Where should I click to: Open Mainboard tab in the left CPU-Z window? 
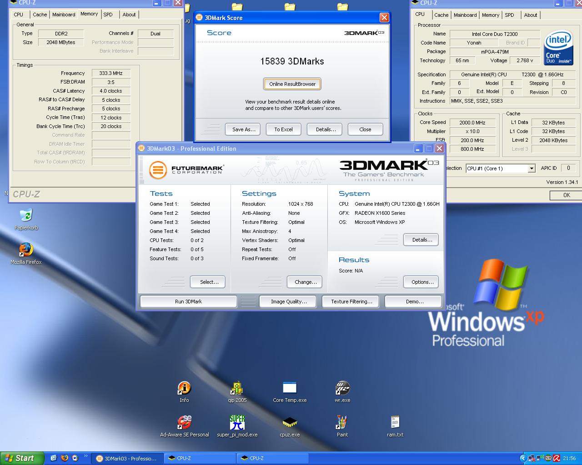click(64, 15)
